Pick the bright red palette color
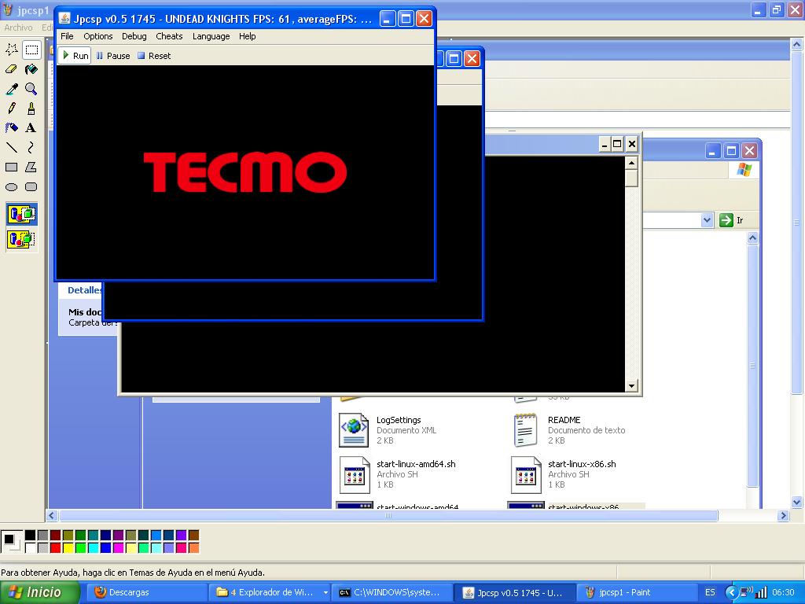Image resolution: width=805 pixels, height=604 pixels. click(55, 547)
